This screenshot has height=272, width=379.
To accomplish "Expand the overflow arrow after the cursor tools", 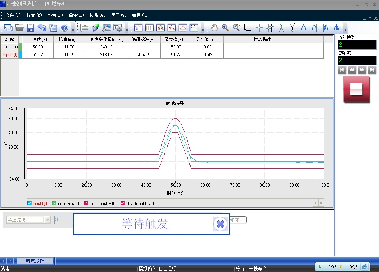I will point(346,29).
